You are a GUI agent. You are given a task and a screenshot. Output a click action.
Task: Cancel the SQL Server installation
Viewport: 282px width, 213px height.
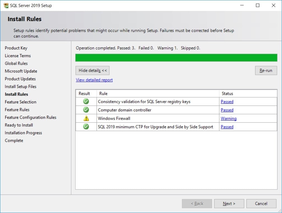click(x=261, y=203)
